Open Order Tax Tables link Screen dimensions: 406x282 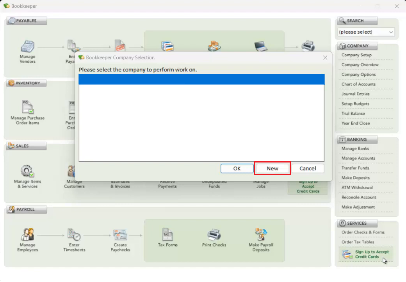(x=358, y=242)
